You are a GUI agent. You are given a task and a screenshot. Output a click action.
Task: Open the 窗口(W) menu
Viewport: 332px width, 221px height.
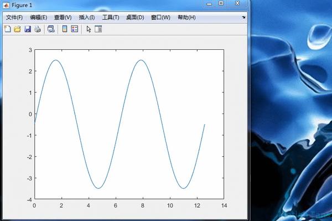pyautogui.click(x=160, y=17)
